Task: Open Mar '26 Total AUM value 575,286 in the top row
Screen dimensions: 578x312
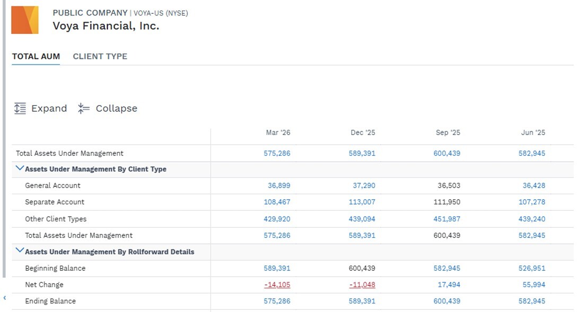Action: [277, 153]
